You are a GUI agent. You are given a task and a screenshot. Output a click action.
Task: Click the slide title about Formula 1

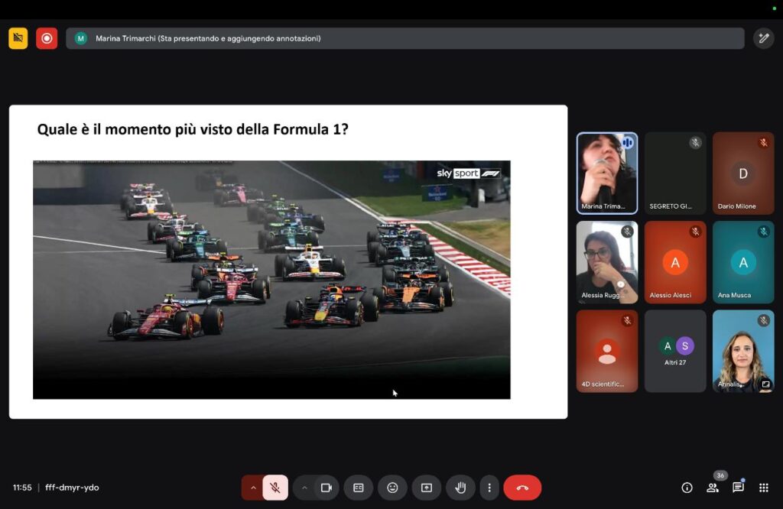(193, 129)
